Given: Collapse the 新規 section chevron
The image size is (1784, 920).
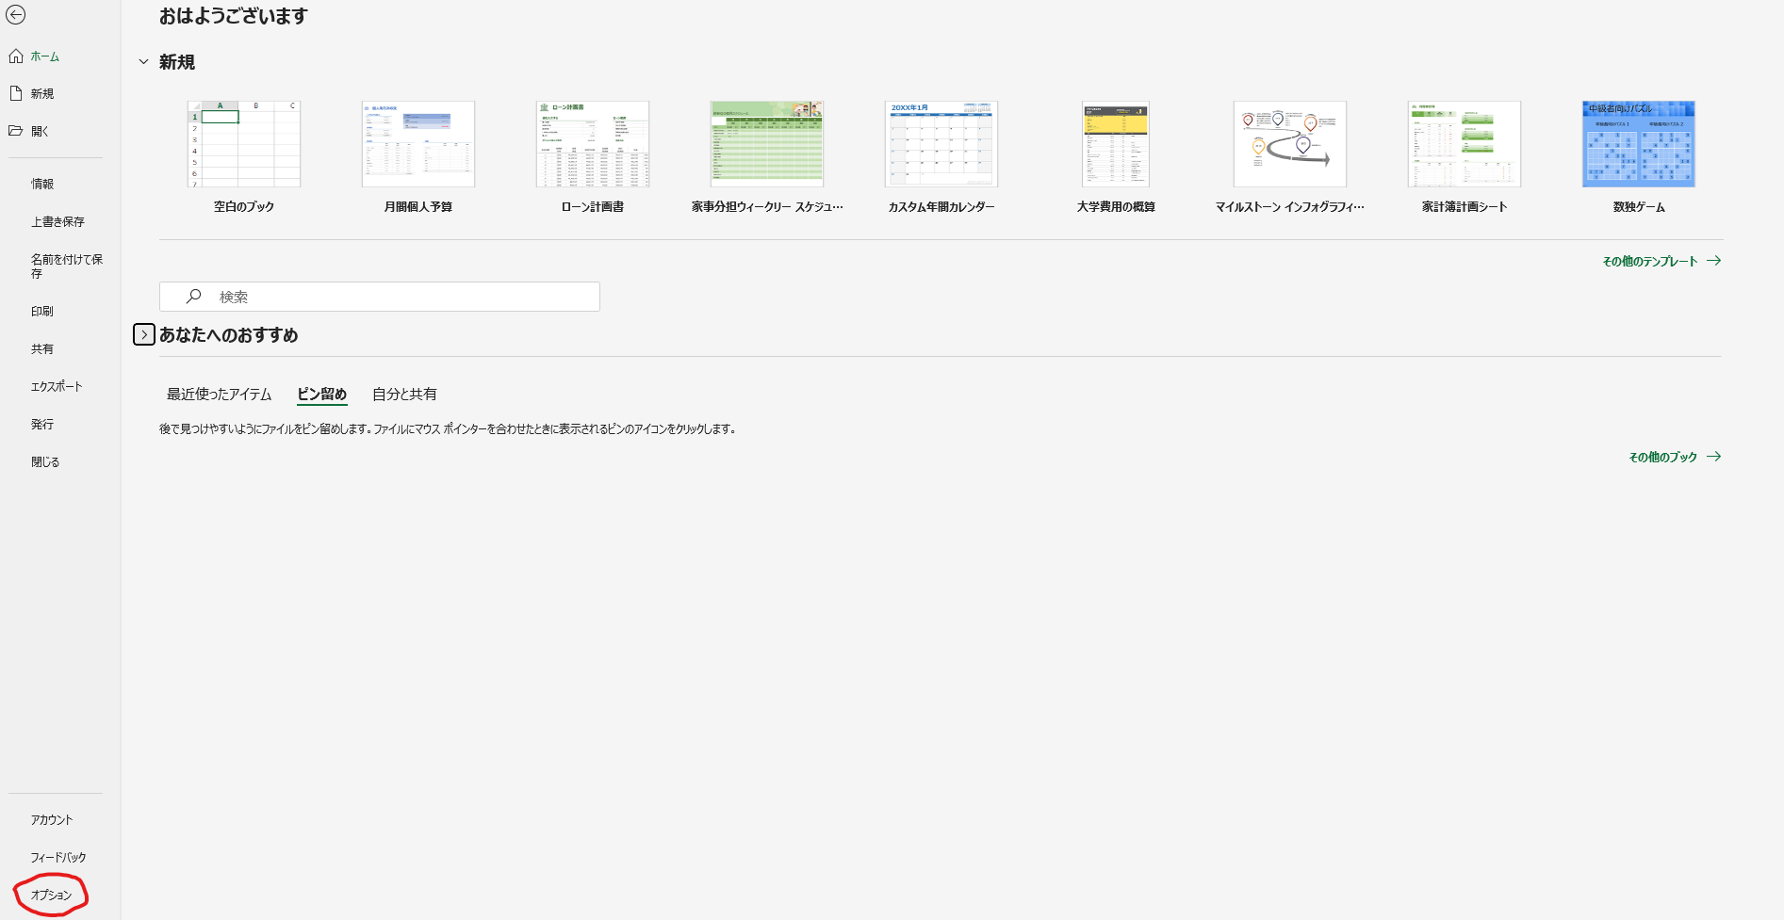Looking at the screenshot, I should tap(144, 62).
